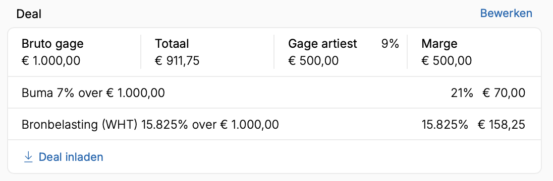
Task: Select the Gage artiest label
Action: (x=323, y=44)
